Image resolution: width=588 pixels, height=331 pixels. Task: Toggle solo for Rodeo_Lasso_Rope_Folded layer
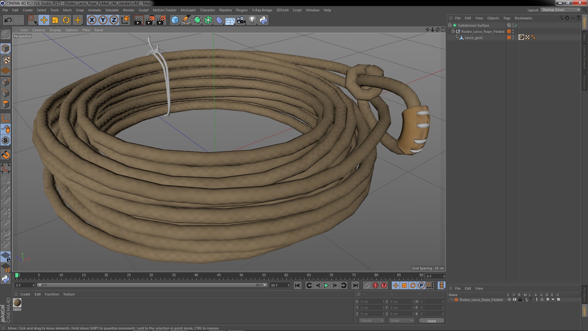click(509, 300)
